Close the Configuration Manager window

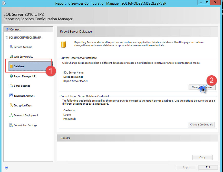click(215, 3)
